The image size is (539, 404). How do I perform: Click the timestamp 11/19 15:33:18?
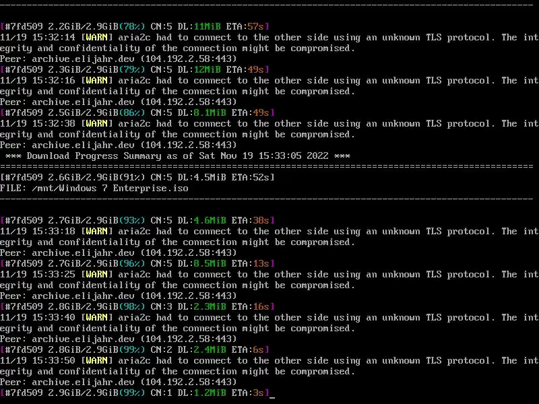tap(38, 231)
